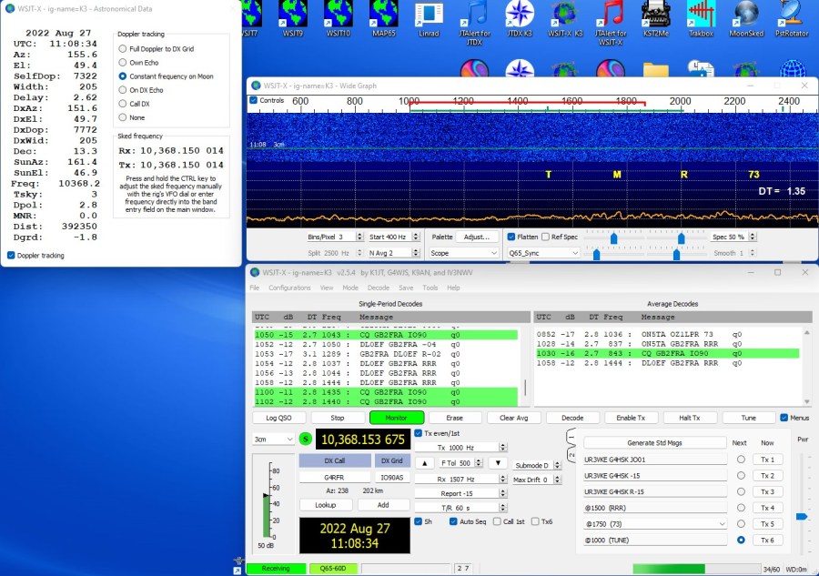Select the Full Doppler to DX Grid option
This screenshot has height=576, width=819.
tap(124, 48)
